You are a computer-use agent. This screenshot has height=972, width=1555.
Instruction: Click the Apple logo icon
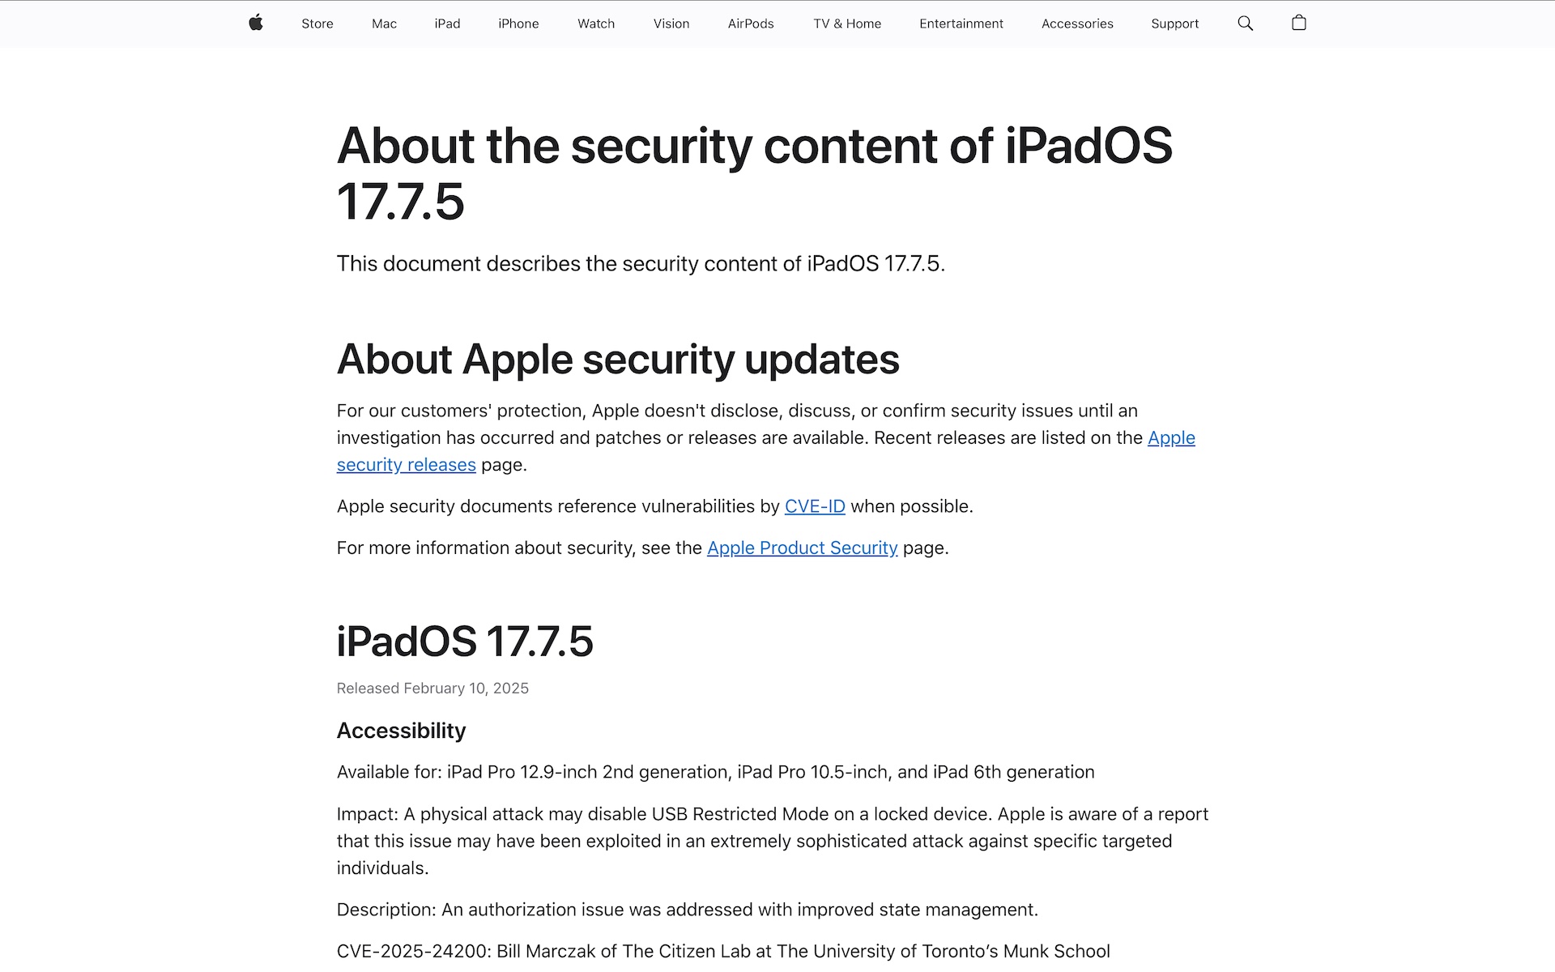pyautogui.click(x=256, y=23)
